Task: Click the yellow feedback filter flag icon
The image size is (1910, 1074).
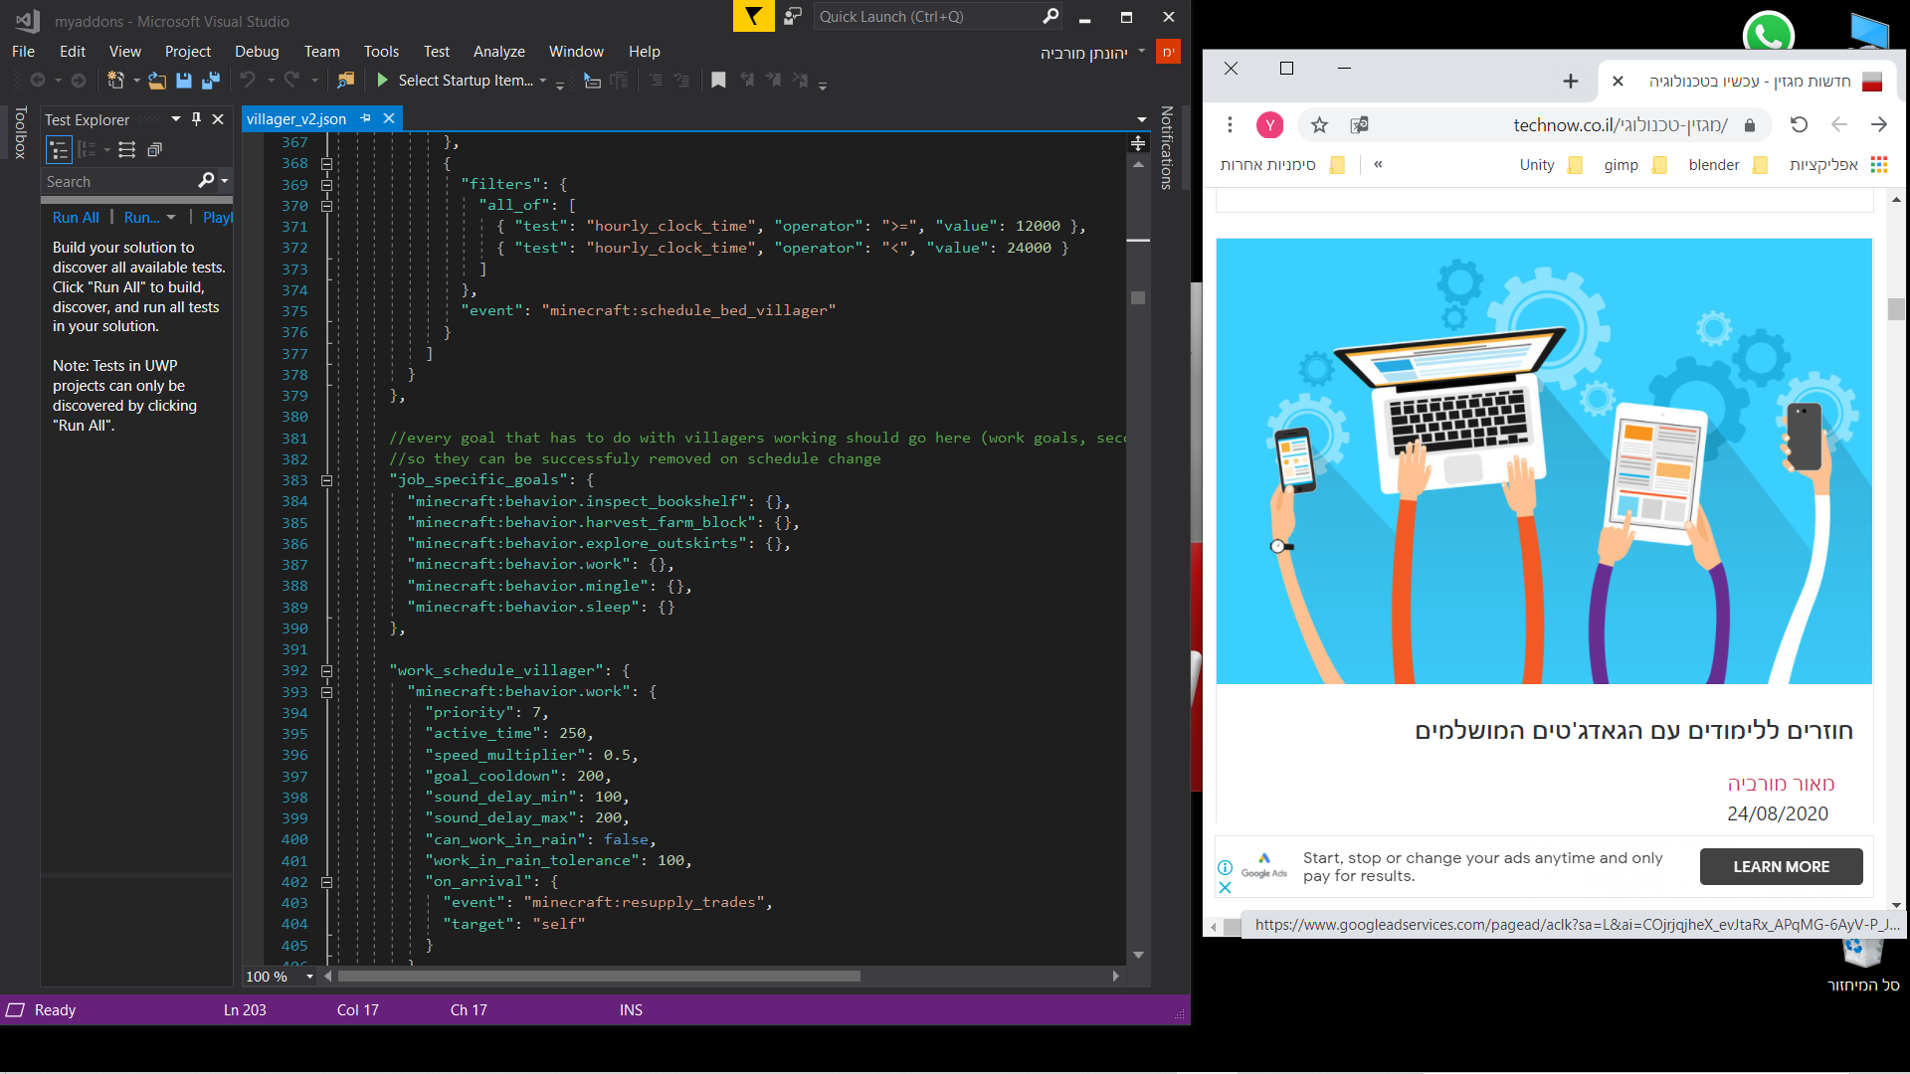Action: (754, 16)
